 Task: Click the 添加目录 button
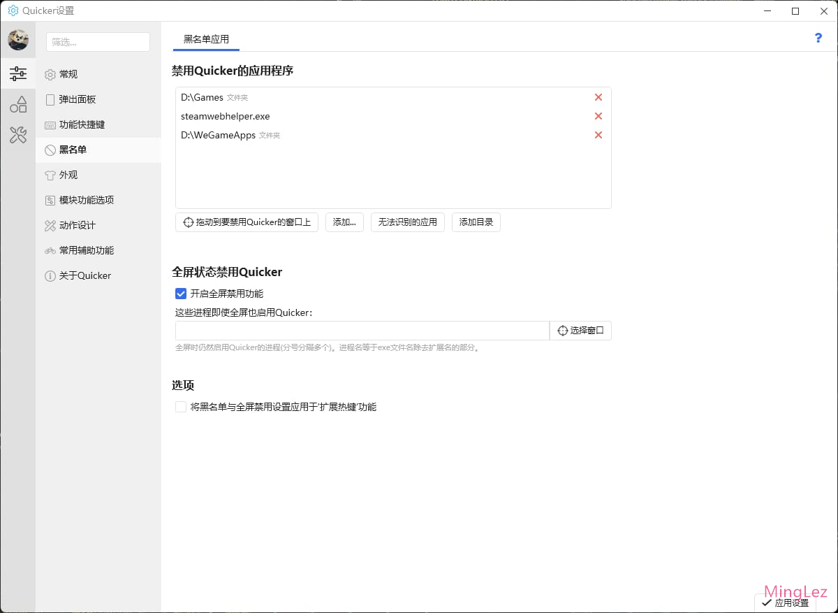coord(476,222)
